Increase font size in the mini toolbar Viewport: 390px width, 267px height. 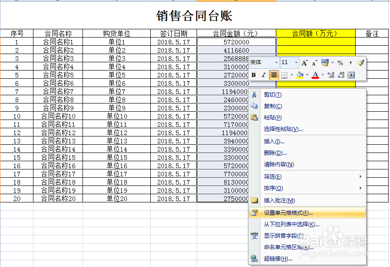pos(304,63)
